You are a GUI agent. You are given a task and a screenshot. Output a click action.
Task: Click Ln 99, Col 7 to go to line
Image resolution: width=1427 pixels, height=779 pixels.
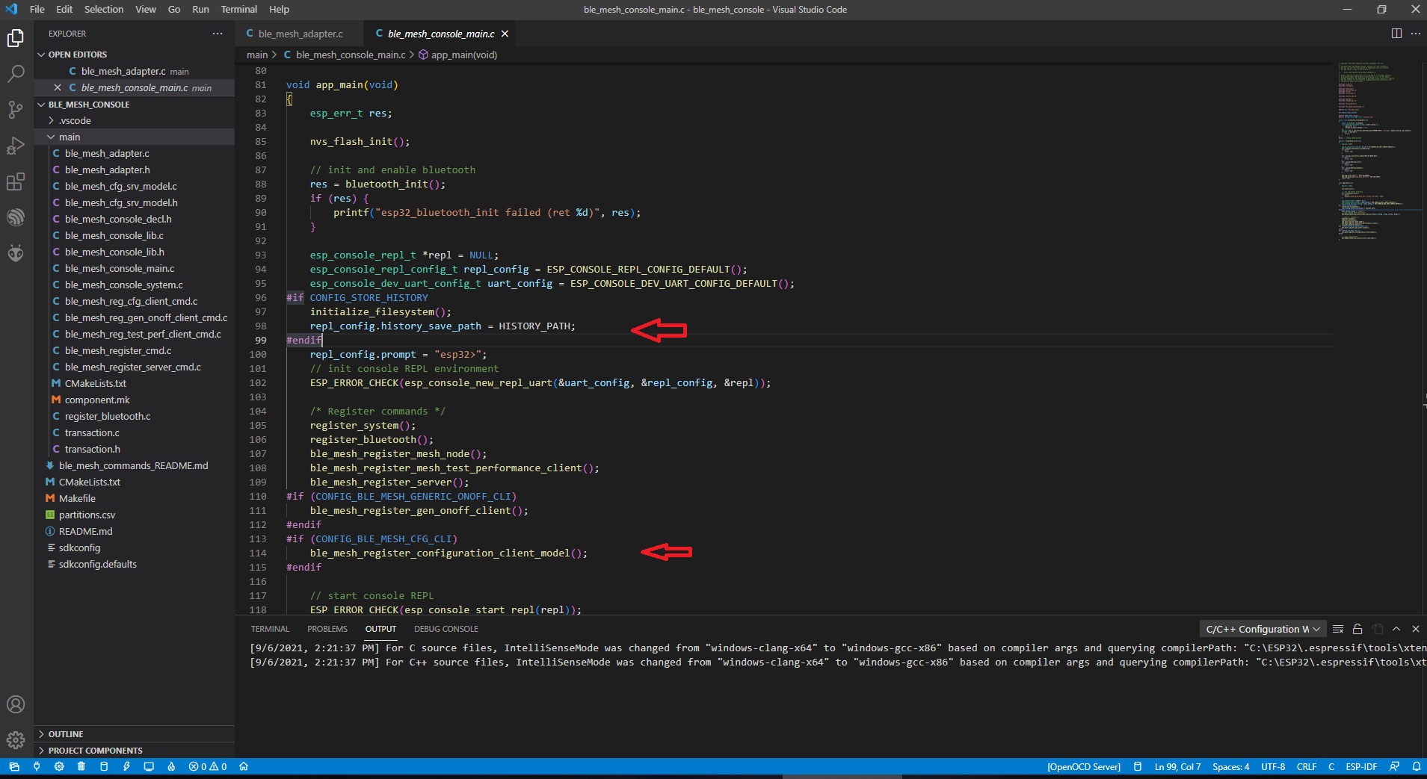(1177, 766)
